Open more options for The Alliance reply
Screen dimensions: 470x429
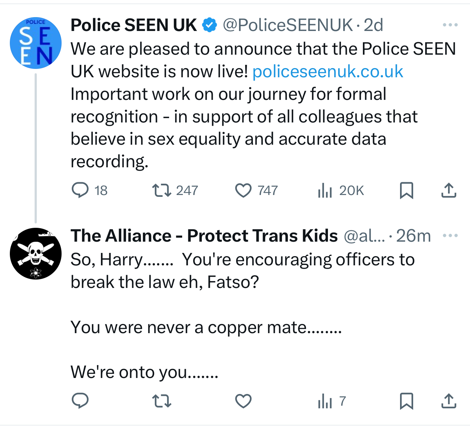(x=450, y=236)
